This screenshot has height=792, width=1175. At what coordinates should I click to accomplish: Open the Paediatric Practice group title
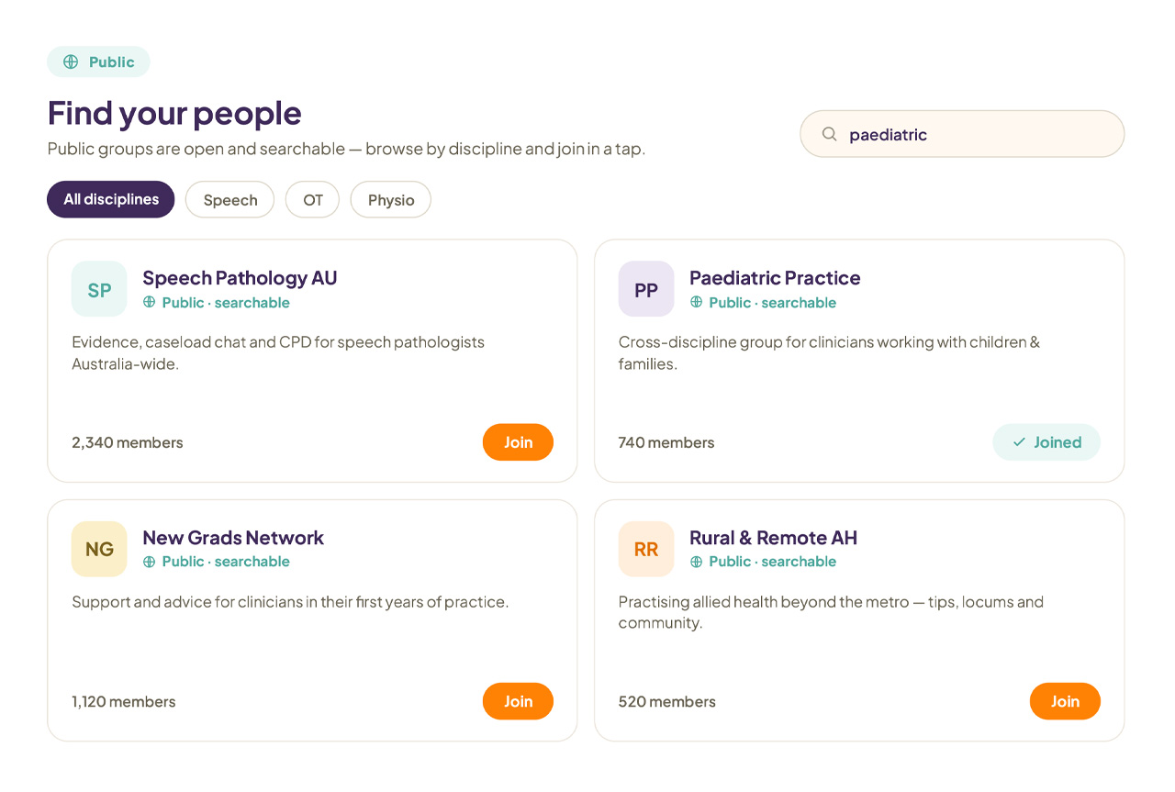pyautogui.click(x=775, y=278)
